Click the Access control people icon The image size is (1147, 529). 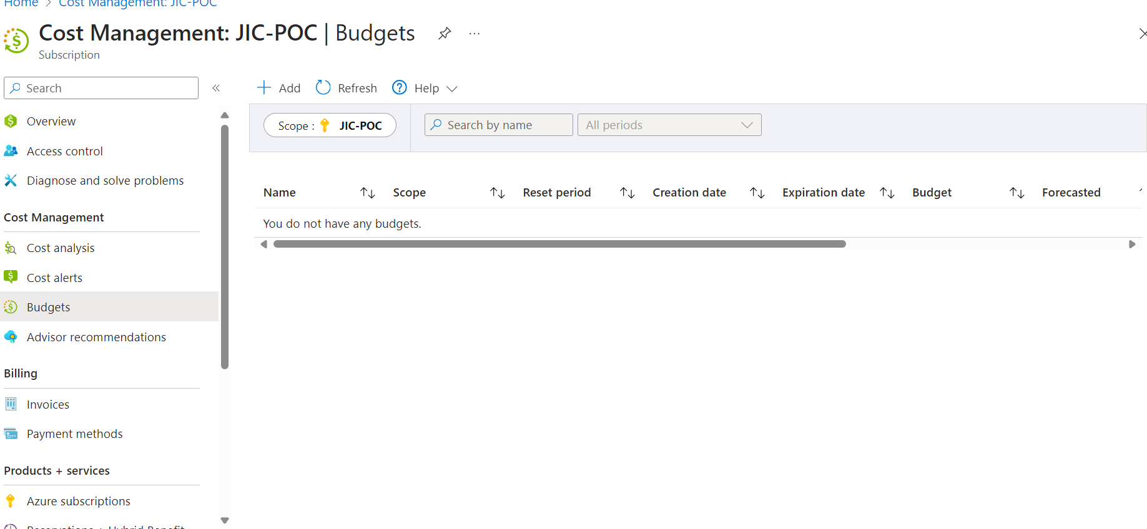pos(11,151)
